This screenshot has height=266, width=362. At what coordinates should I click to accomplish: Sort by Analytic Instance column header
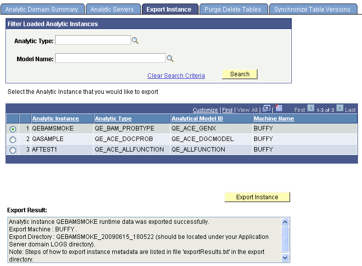[56, 118]
